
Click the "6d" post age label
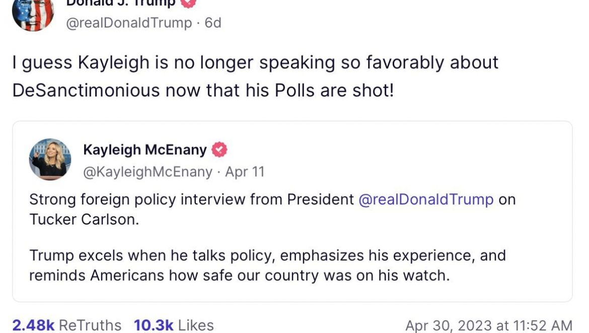[213, 23]
